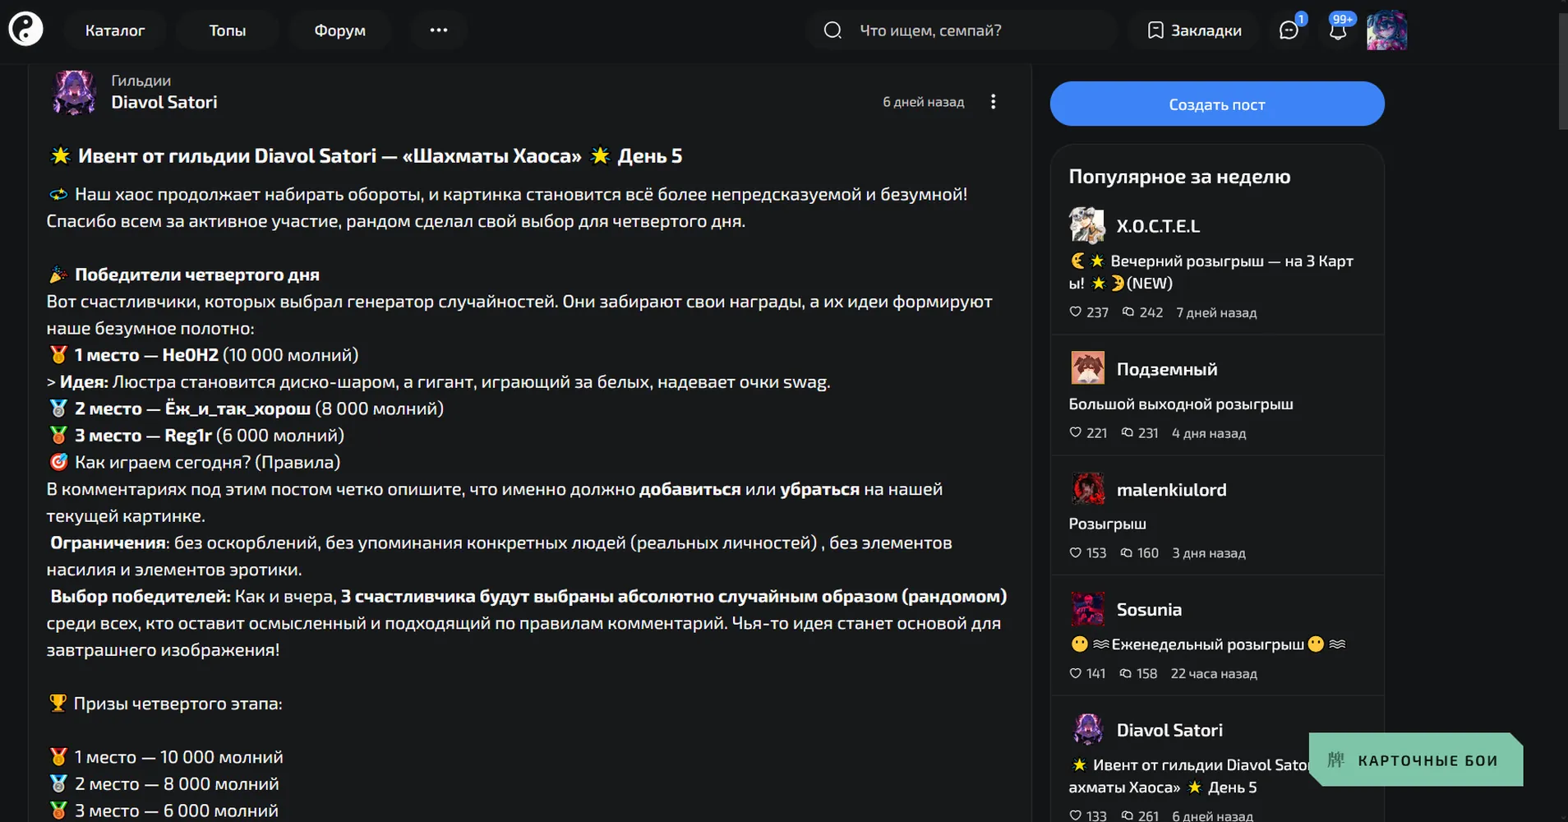Open post options kebab menu
This screenshot has width=1568, height=822.
tap(993, 102)
